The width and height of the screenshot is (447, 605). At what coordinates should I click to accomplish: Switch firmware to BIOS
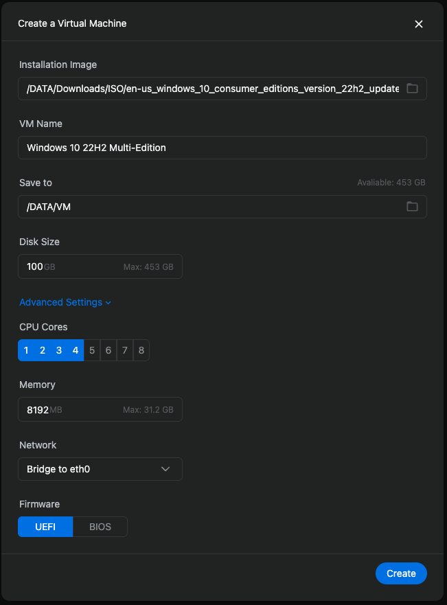100,527
